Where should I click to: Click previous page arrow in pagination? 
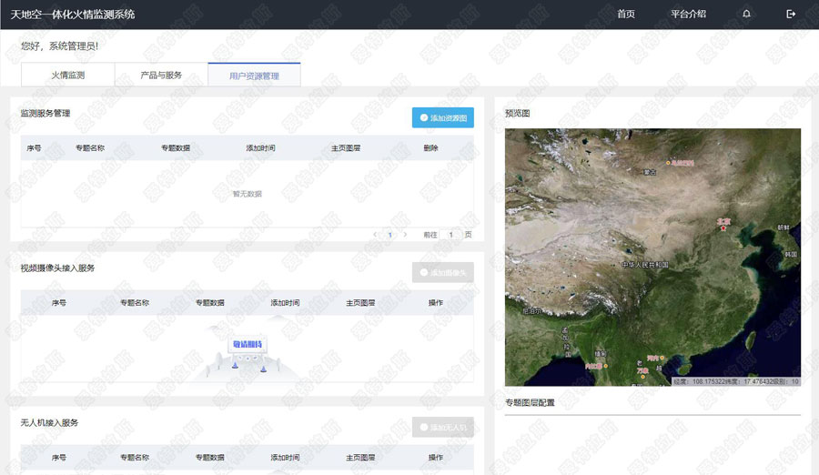[375, 235]
